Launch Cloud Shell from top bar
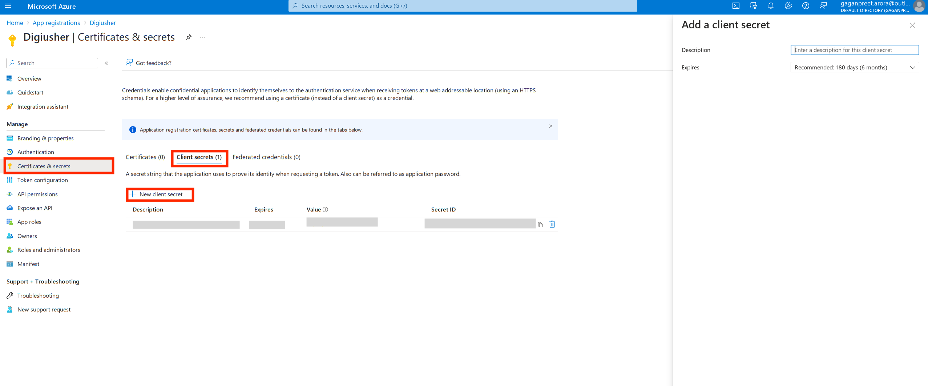This screenshot has width=928, height=386. click(736, 6)
